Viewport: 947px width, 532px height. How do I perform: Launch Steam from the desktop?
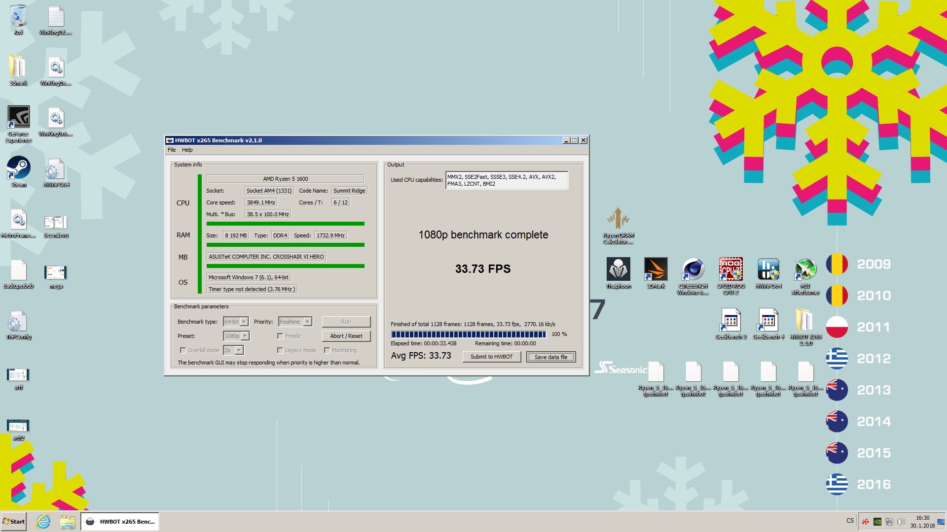[x=18, y=171]
